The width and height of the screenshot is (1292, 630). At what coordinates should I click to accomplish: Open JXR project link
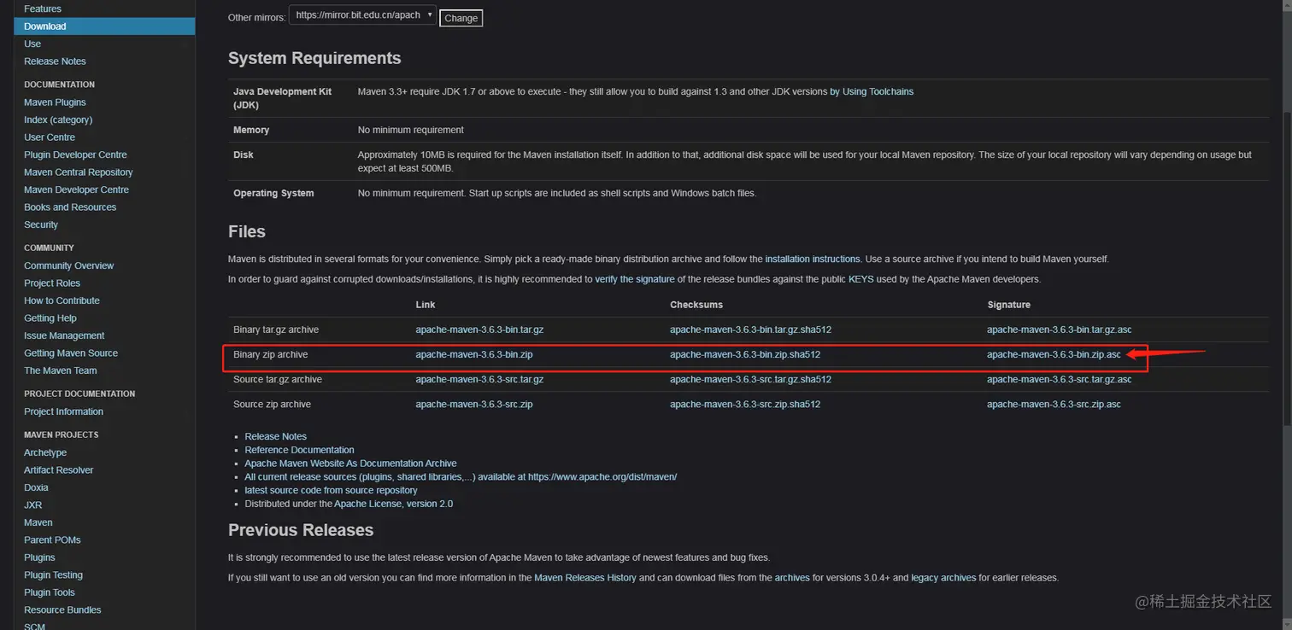point(32,505)
